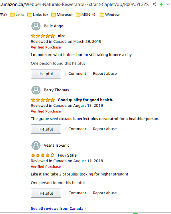This screenshot has height=214, width=171.
Task: Click the share icon in address bar
Action: click(155, 4)
